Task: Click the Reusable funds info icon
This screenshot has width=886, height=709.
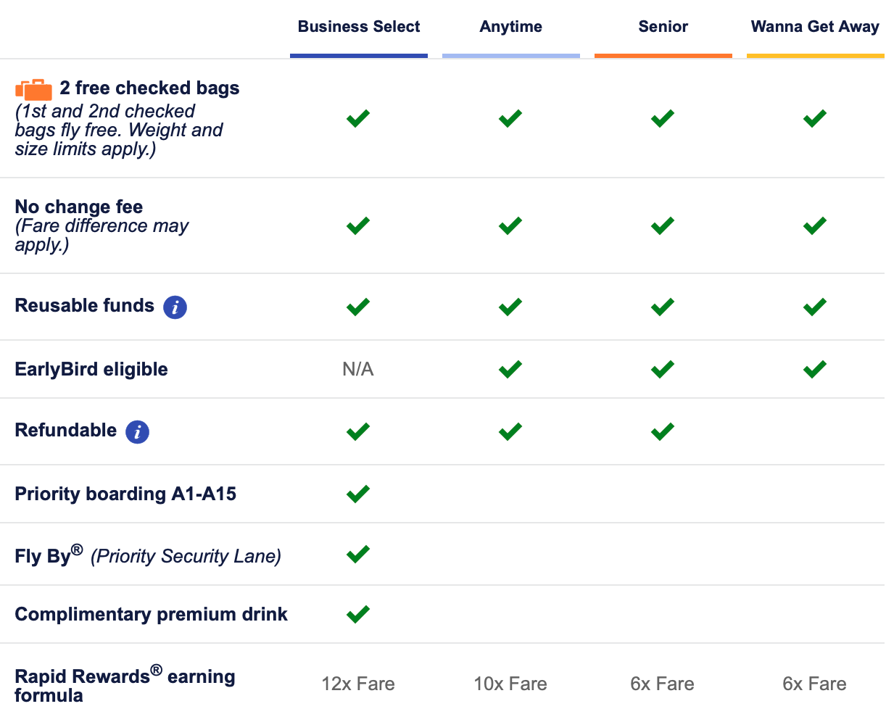Action: (175, 307)
